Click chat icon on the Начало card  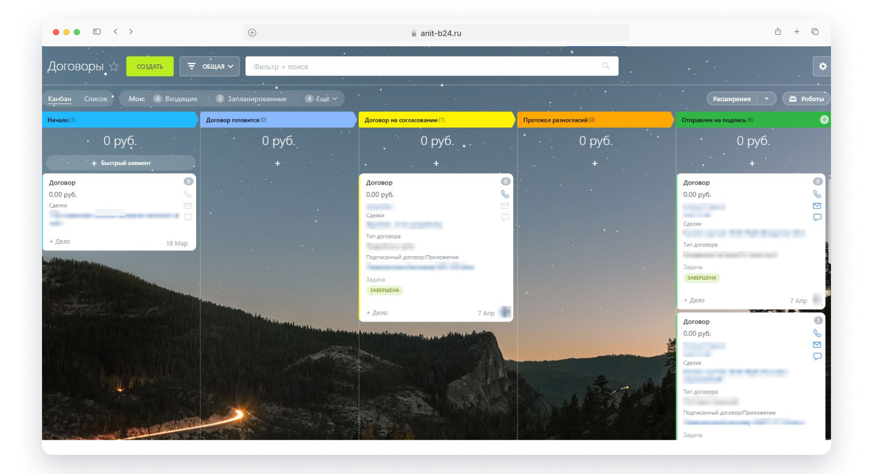click(x=188, y=217)
